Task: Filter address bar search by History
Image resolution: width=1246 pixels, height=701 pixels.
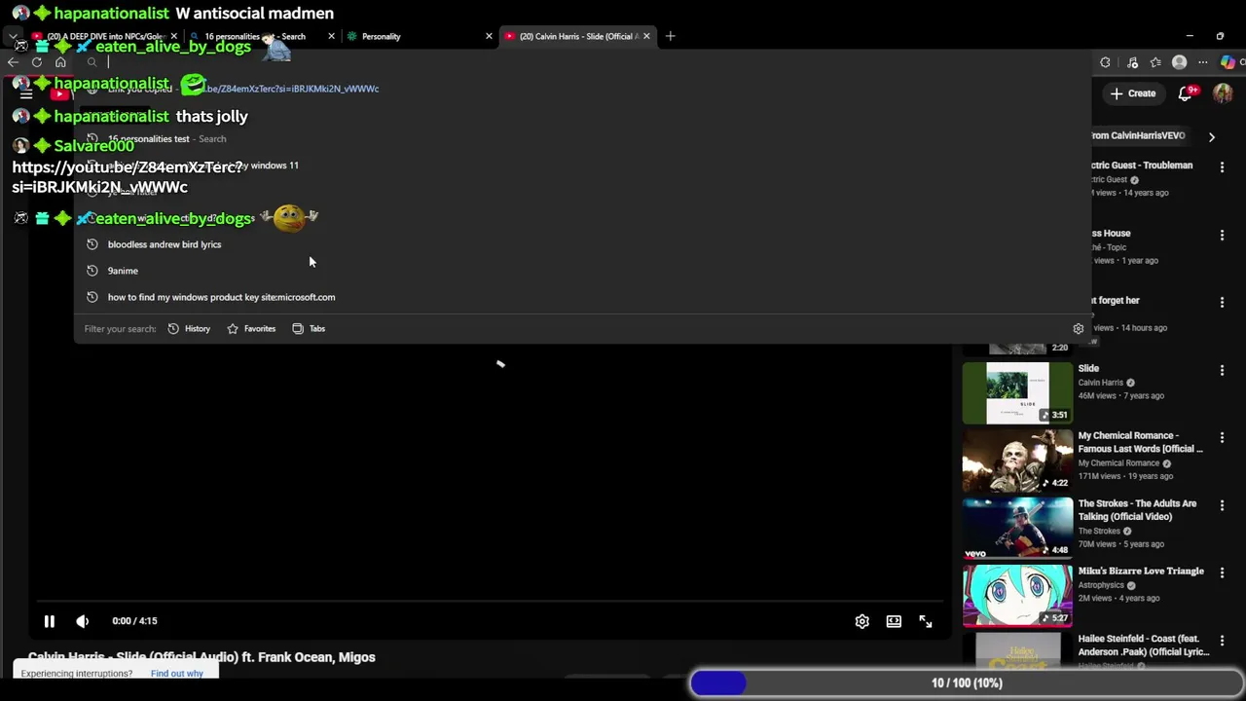Action: (x=189, y=329)
